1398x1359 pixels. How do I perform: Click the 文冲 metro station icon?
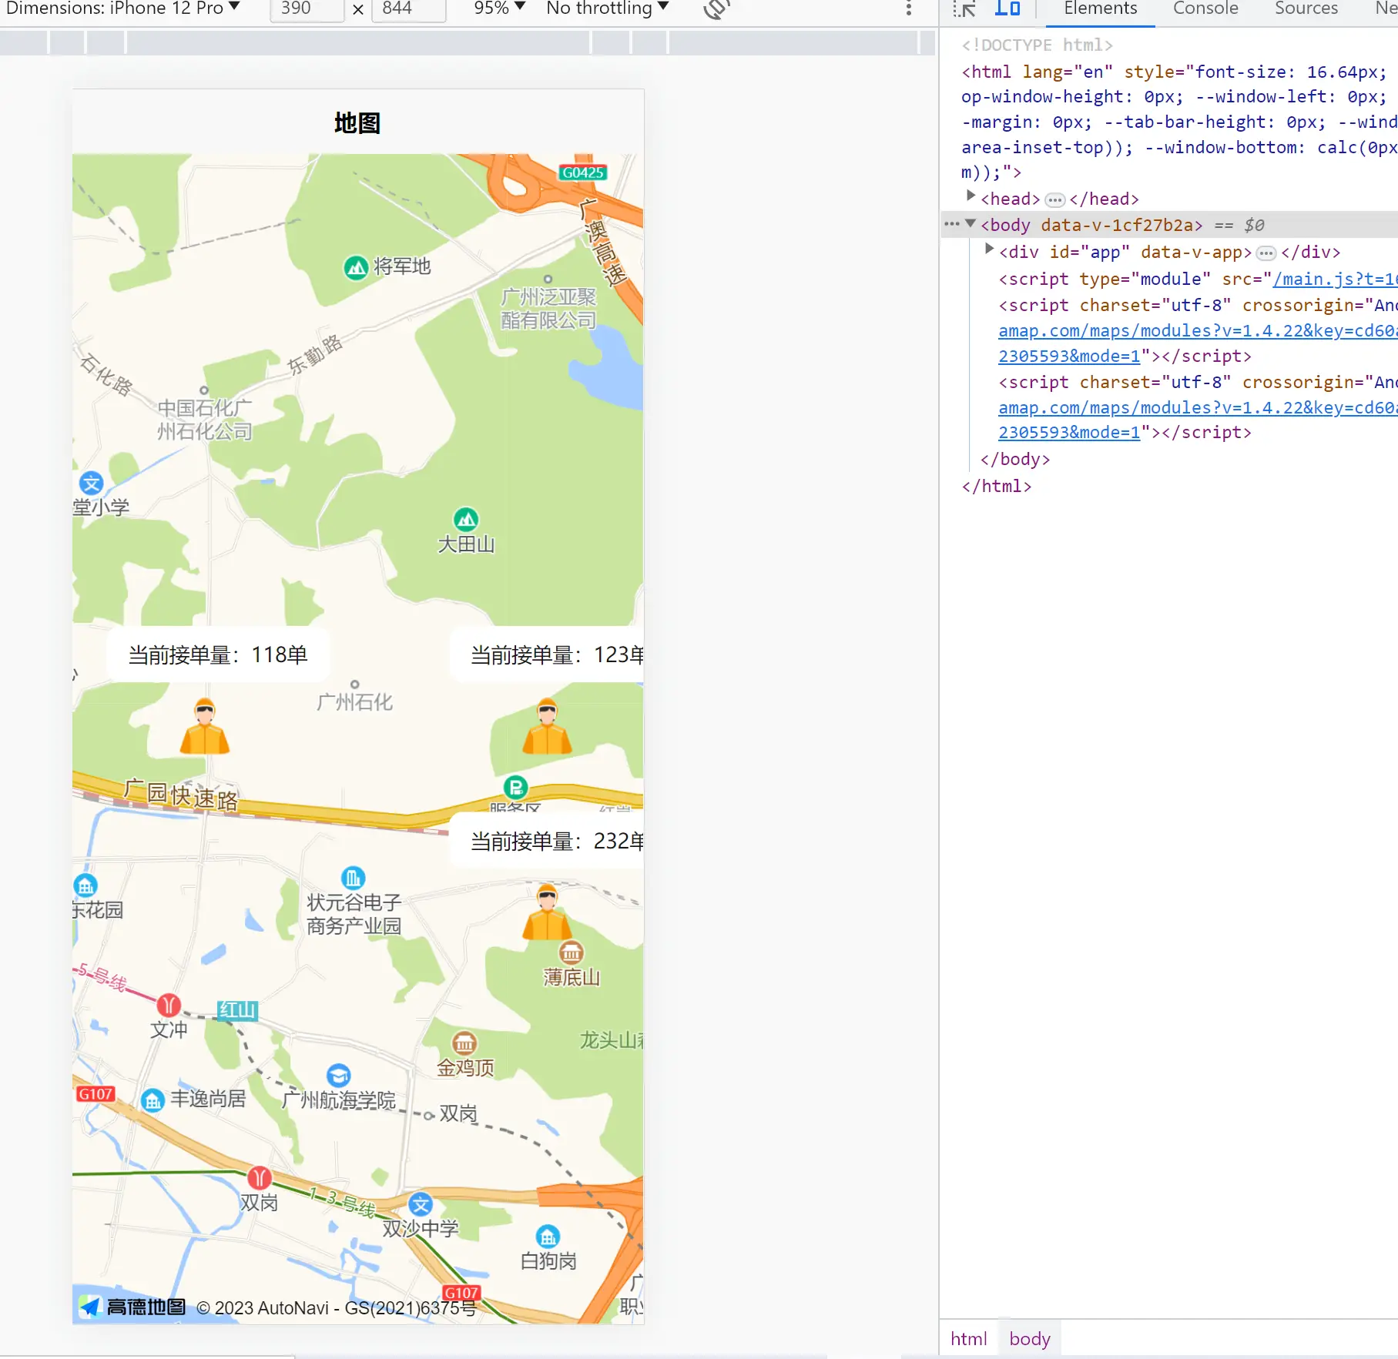coord(169,1005)
